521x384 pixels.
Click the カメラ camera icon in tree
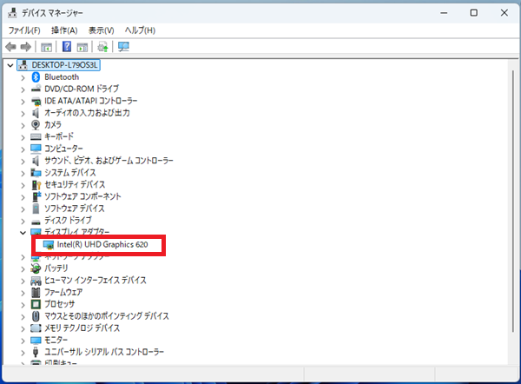[x=36, y=125]
